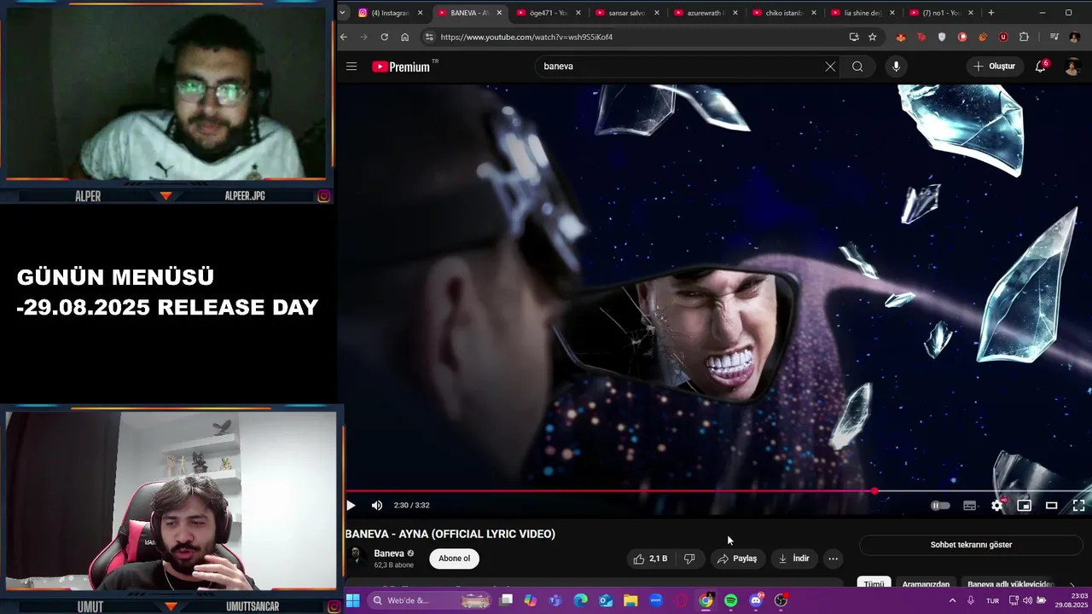1092x614 pixels.
Task: Open the YouTube hamburger guide menu
Action: coord(351,67)
